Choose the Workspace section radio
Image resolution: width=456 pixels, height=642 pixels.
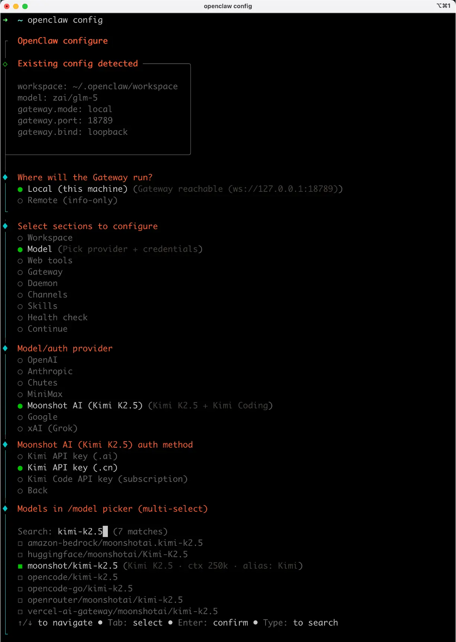45,238
